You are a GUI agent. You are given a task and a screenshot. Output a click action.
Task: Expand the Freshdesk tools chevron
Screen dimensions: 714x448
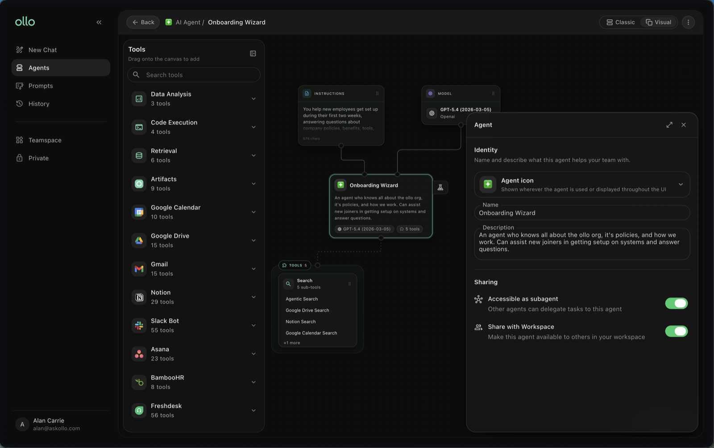tap(253, 411)
